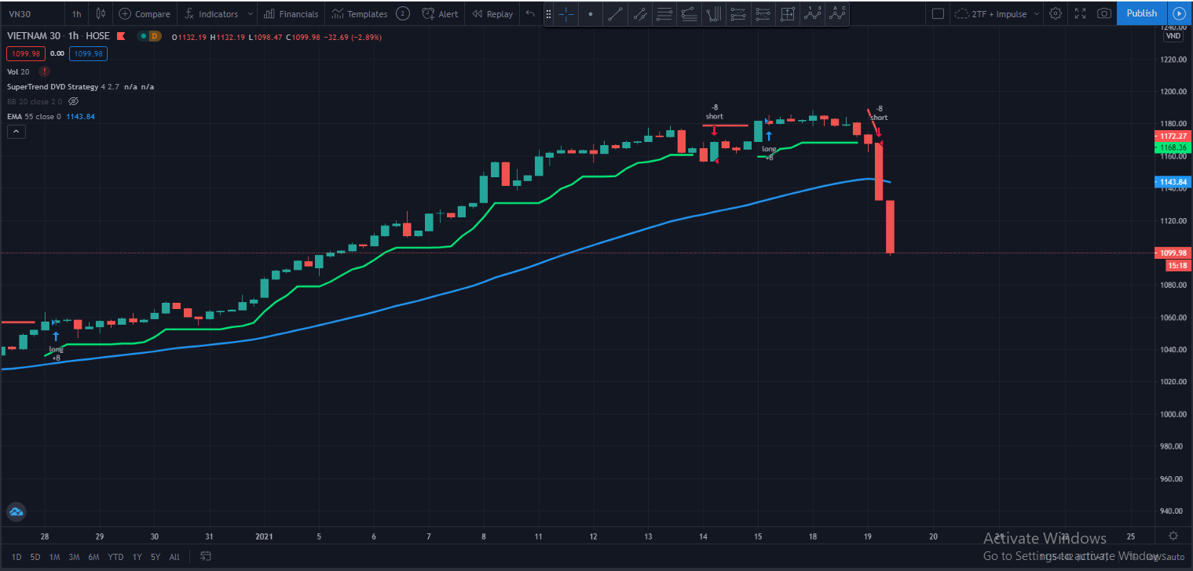Show All available date range
The image size is (1193, 571).
174,557
